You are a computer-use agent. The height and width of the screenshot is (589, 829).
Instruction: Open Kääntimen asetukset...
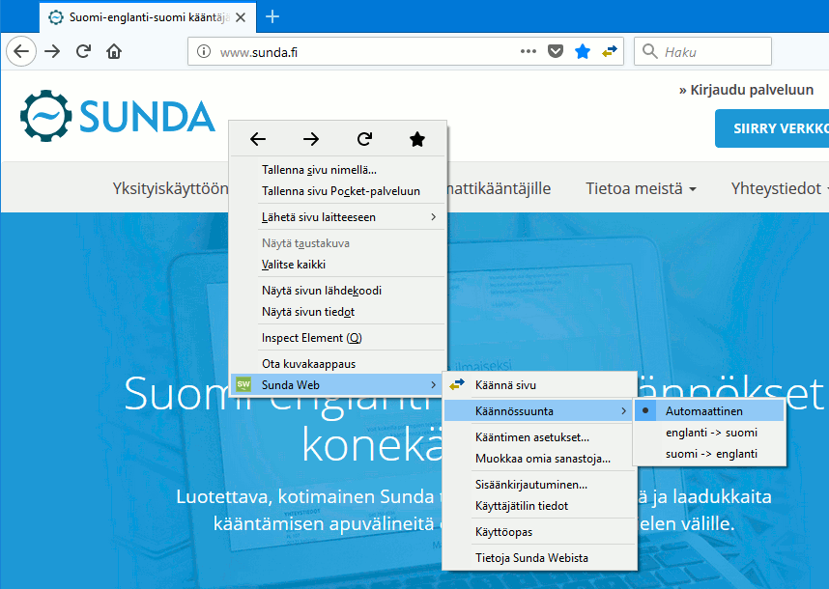(x=540, y=436)
